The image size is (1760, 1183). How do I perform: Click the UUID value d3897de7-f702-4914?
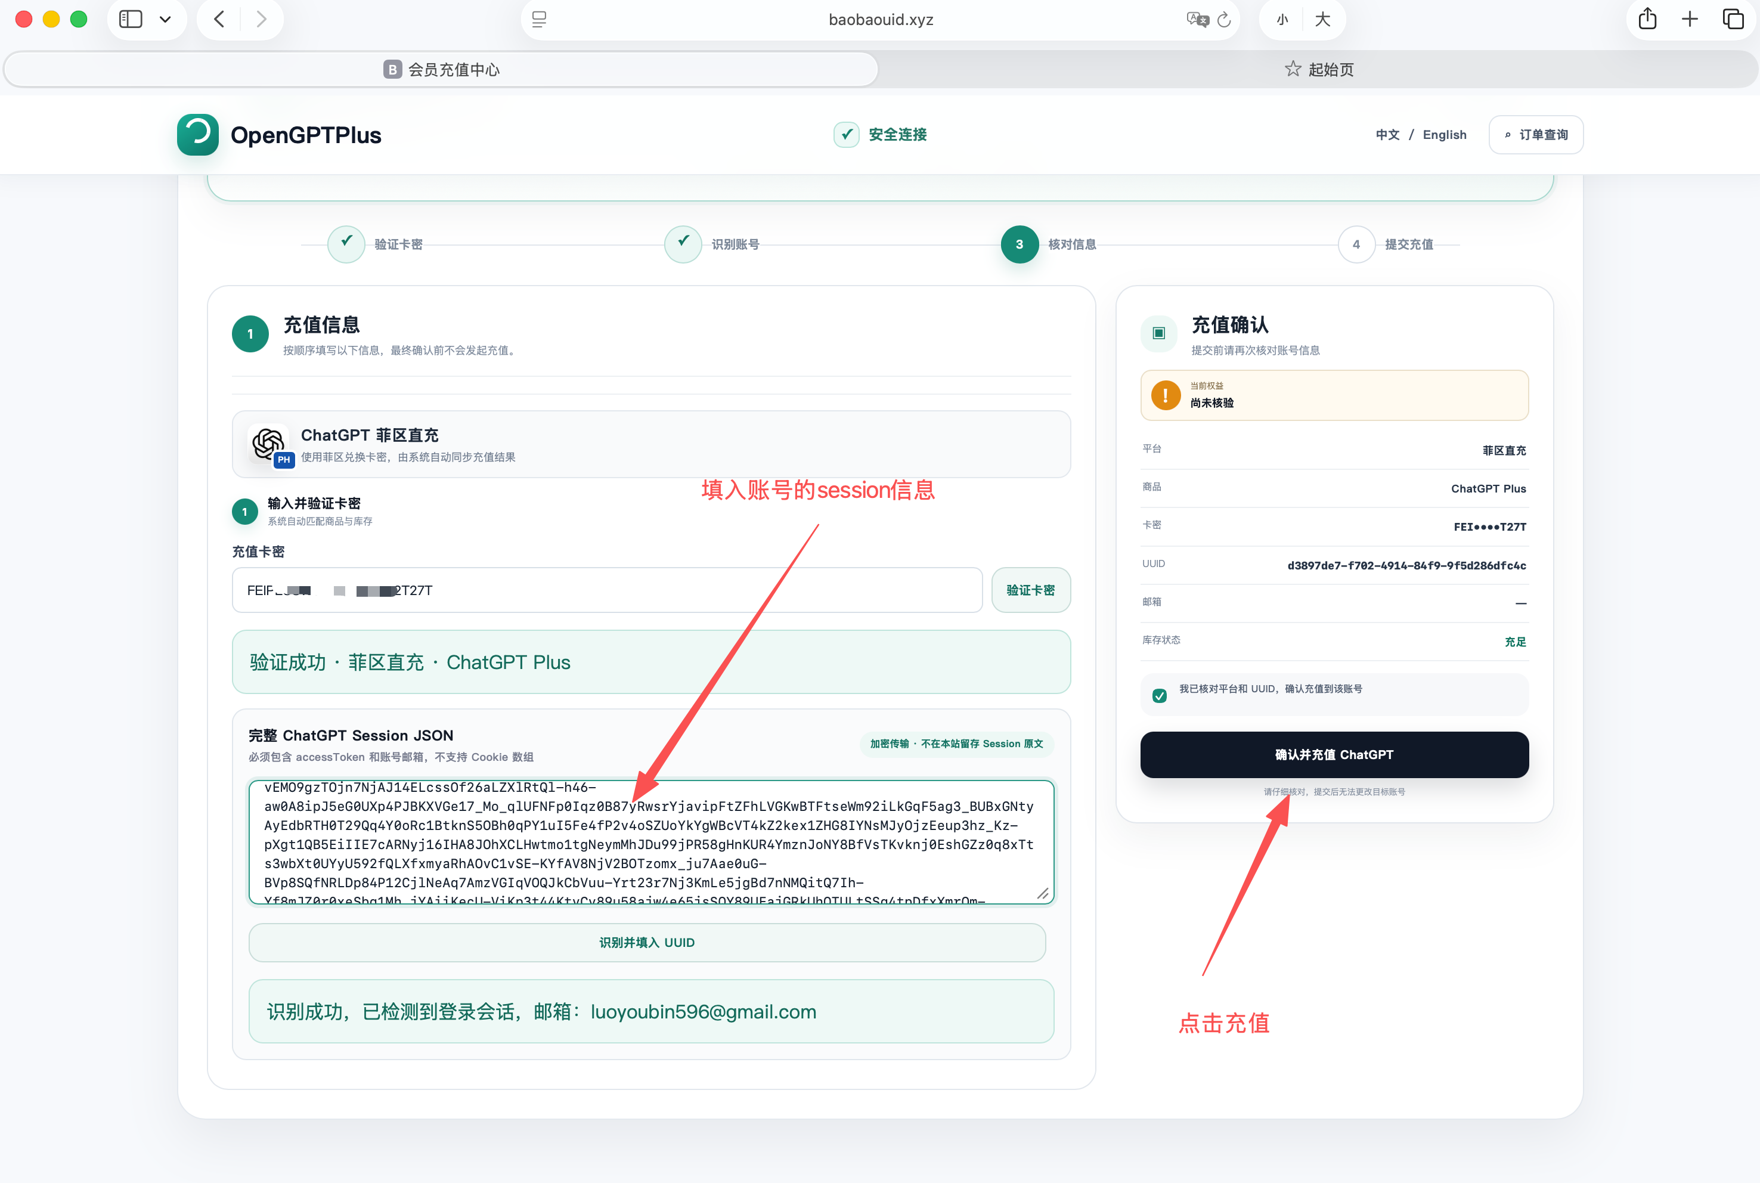pyautogui.click(x=1406, y=565)
